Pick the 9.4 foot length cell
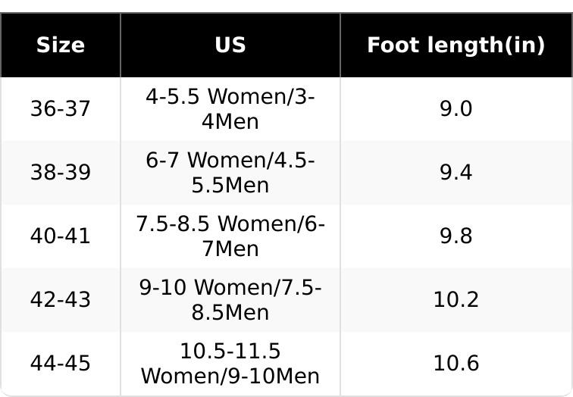This screenshot has height=397, width=573. point(456,173)
